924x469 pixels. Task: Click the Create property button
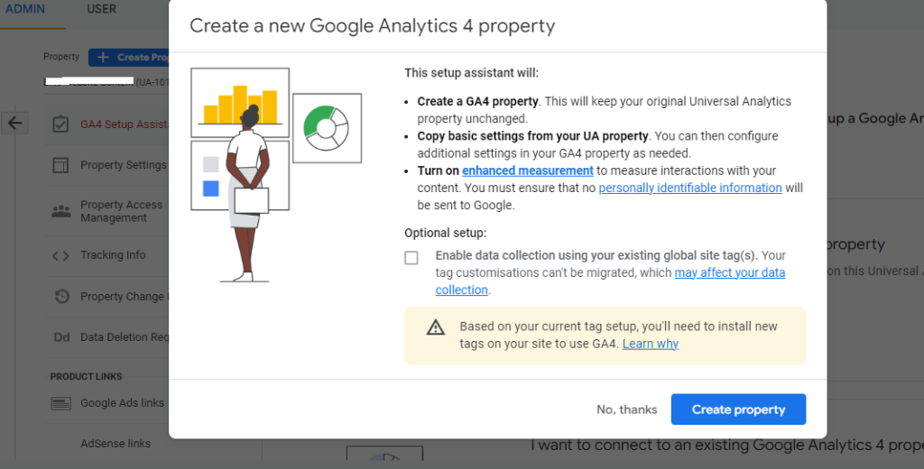[x=738, y=409]
